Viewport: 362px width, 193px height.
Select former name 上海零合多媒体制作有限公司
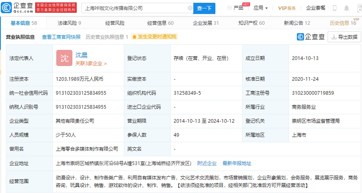click(87, 149)
